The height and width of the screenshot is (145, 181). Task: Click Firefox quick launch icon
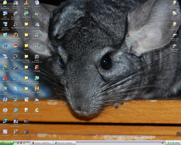pos(21,143)
